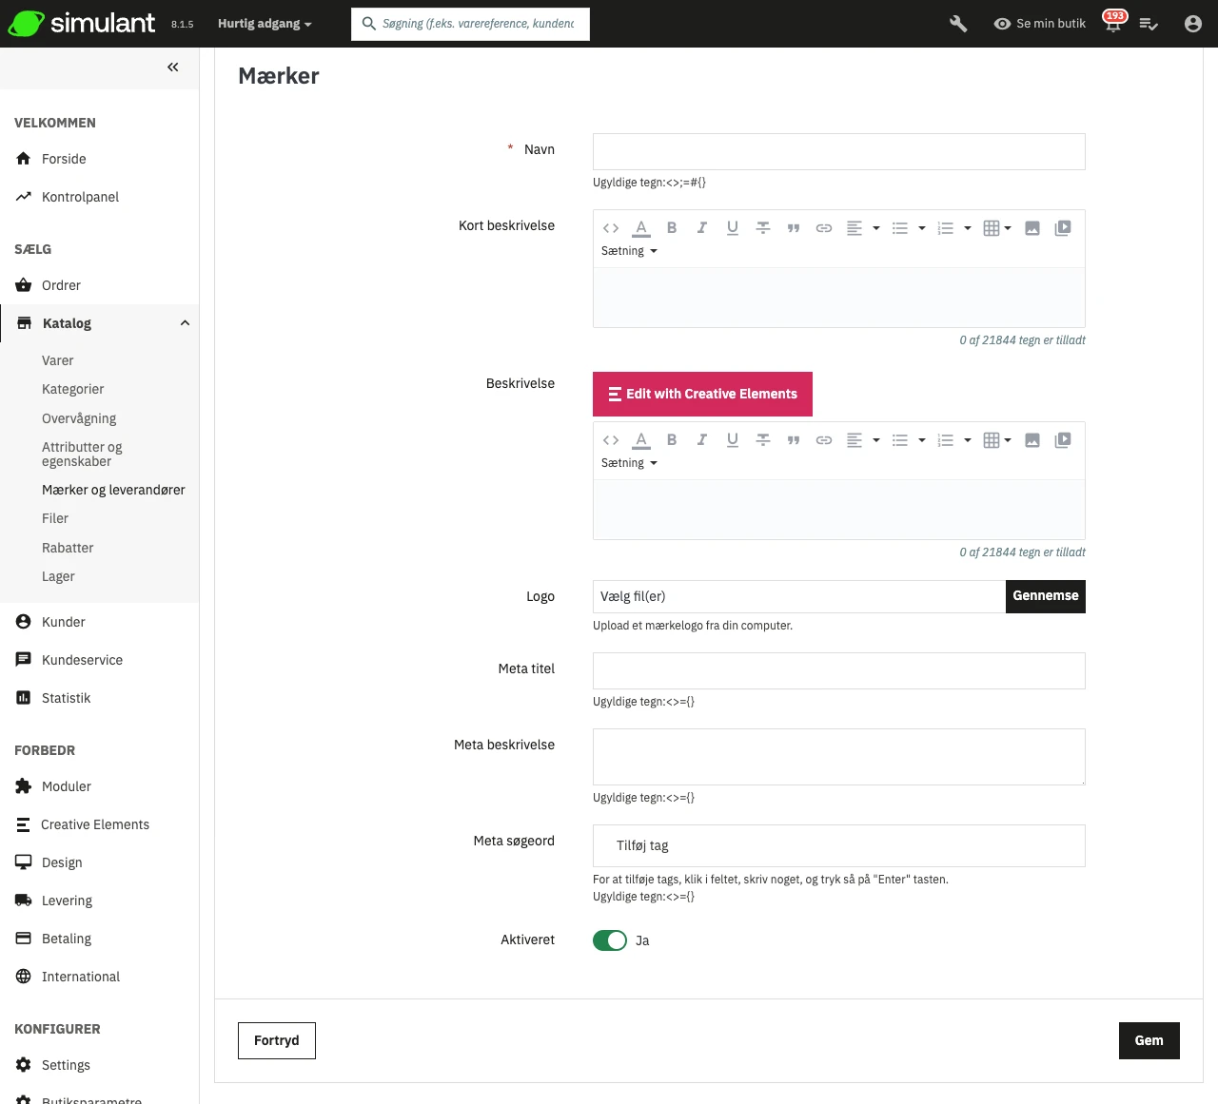Open the user profile avatar menu

click(1192, 24)
